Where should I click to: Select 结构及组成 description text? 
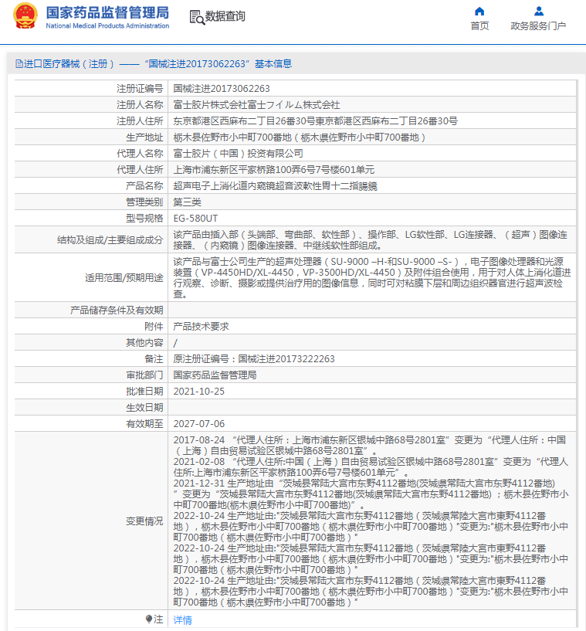(371, 240)
